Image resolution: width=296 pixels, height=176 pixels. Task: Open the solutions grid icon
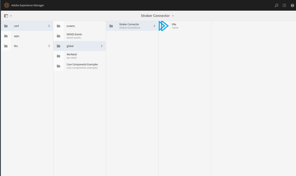point(284,6)
